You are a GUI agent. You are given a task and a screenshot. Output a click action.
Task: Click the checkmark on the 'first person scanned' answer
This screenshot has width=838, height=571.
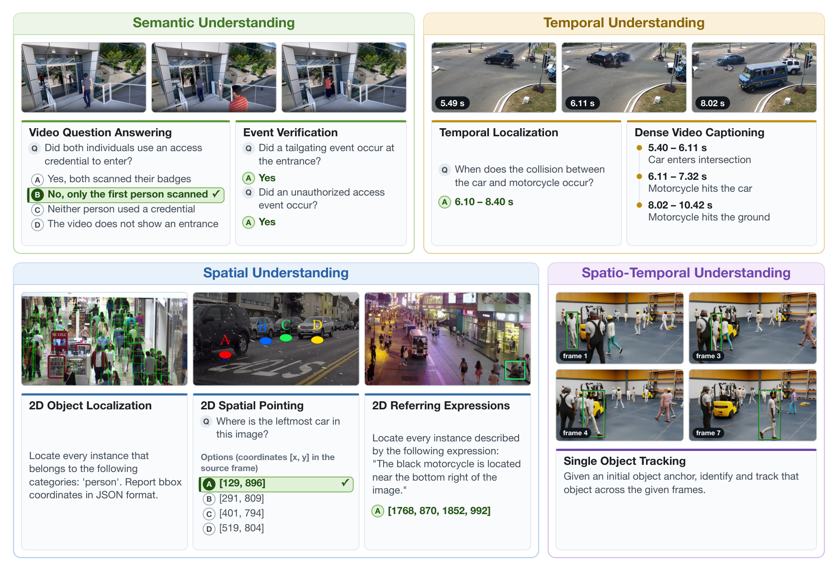tap(216, 194)
